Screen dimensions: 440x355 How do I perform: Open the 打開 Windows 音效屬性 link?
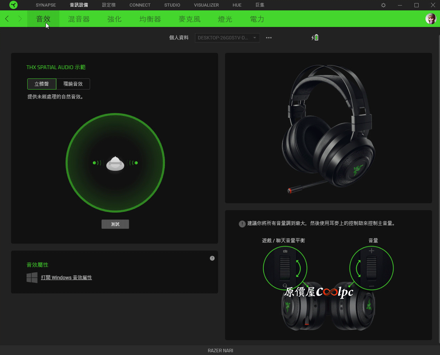pos(67,278)
